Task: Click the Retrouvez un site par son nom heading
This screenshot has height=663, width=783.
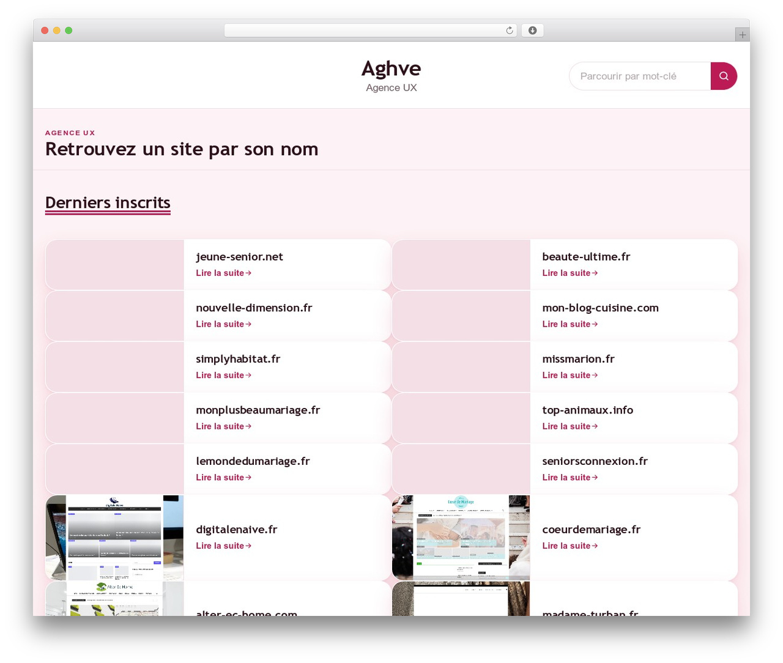Action: [182, 149]
